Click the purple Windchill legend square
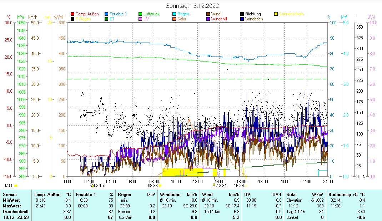The width and height of the screenshot is (382, 221). pyautogui.click(x=208, y=19)
